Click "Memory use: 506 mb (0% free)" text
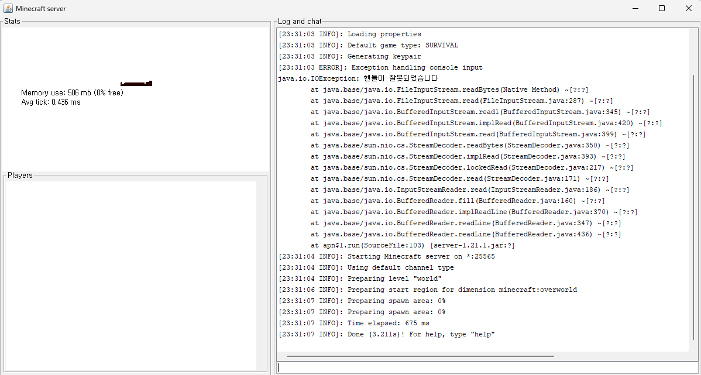Viewport: 701px width, 375px height. pyautogui.click(x=72, y=92)
